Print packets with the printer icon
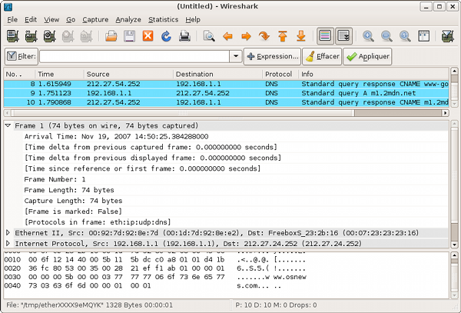461x313 pixels. [x=184, y=36]
